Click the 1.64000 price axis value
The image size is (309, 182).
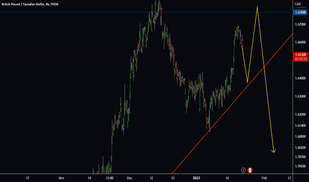[300, 78]
